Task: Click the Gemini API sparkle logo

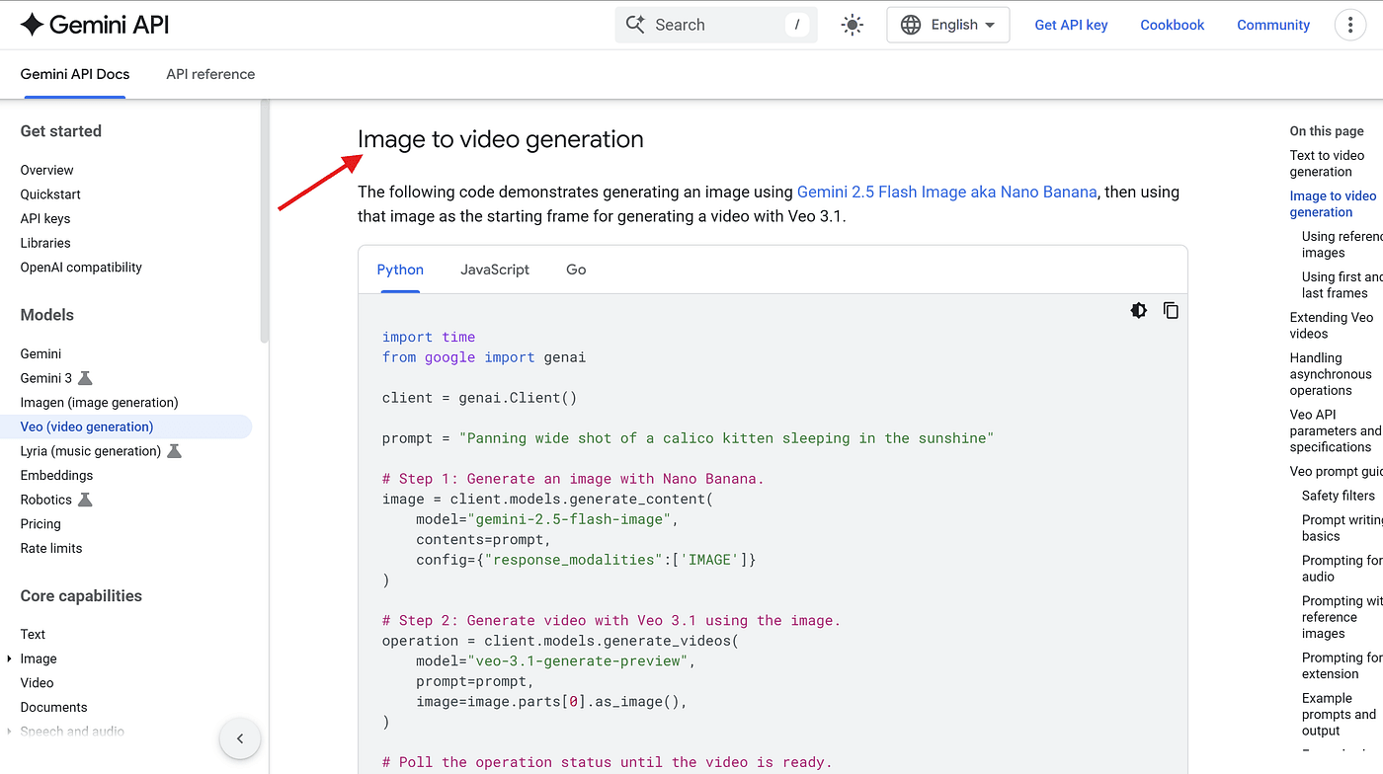Action: 32,25
